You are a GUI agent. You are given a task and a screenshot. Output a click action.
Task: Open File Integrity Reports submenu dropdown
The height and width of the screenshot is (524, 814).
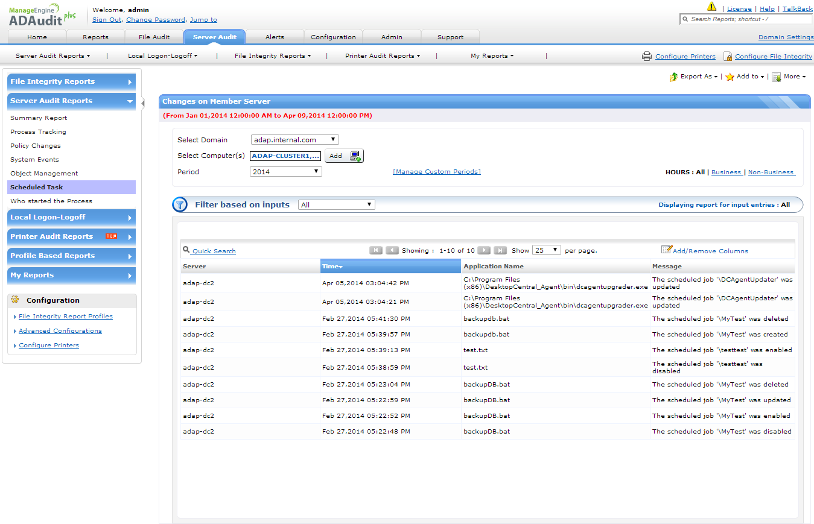(273, 56)
